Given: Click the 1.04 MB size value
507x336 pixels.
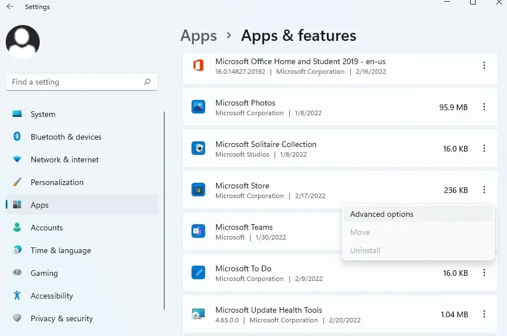Looking at the screenshot, I should point(454,314).
